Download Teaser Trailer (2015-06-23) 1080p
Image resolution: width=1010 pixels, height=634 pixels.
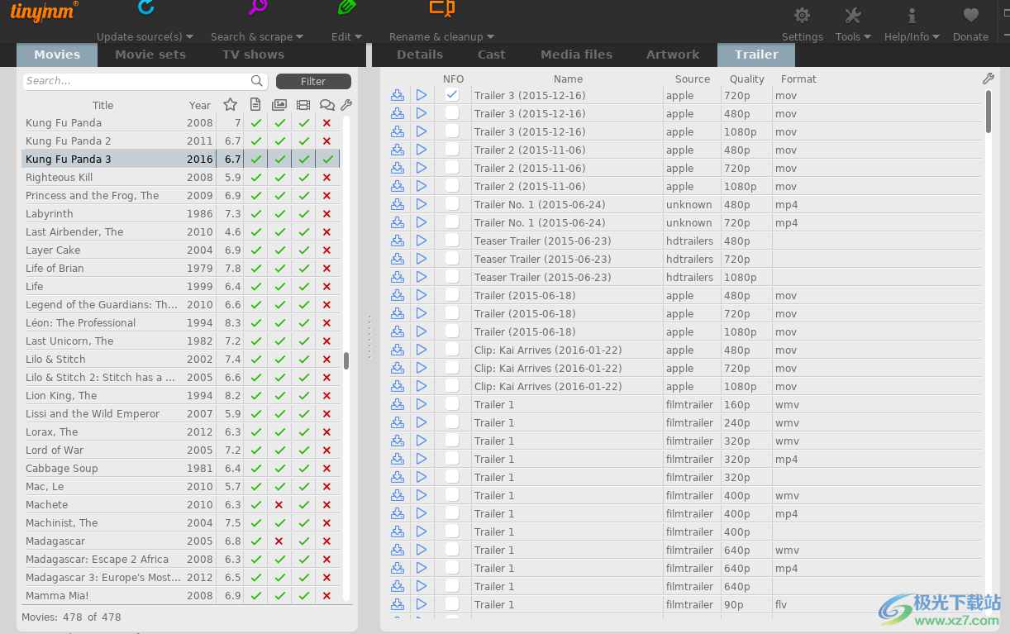coord(398,277)
